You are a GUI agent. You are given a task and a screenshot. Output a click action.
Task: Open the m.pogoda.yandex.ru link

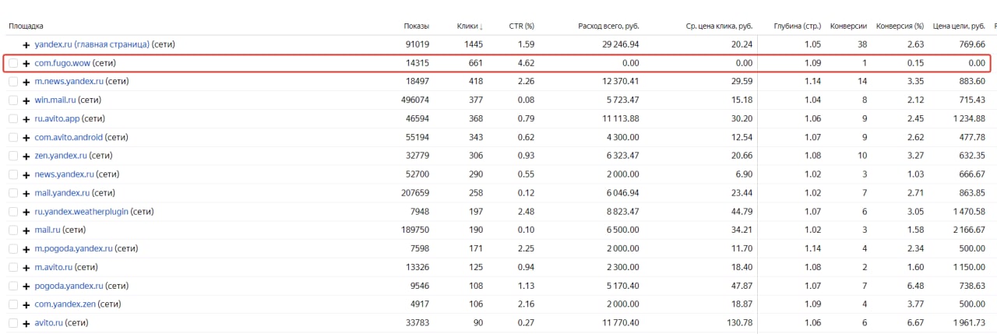[73, 249]
